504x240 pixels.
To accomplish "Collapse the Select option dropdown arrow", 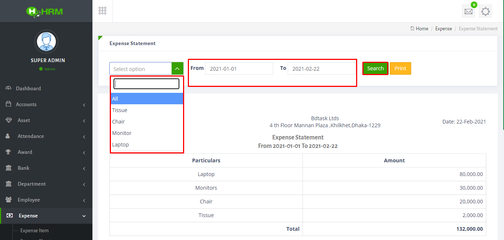I will (x=177, y=69).
